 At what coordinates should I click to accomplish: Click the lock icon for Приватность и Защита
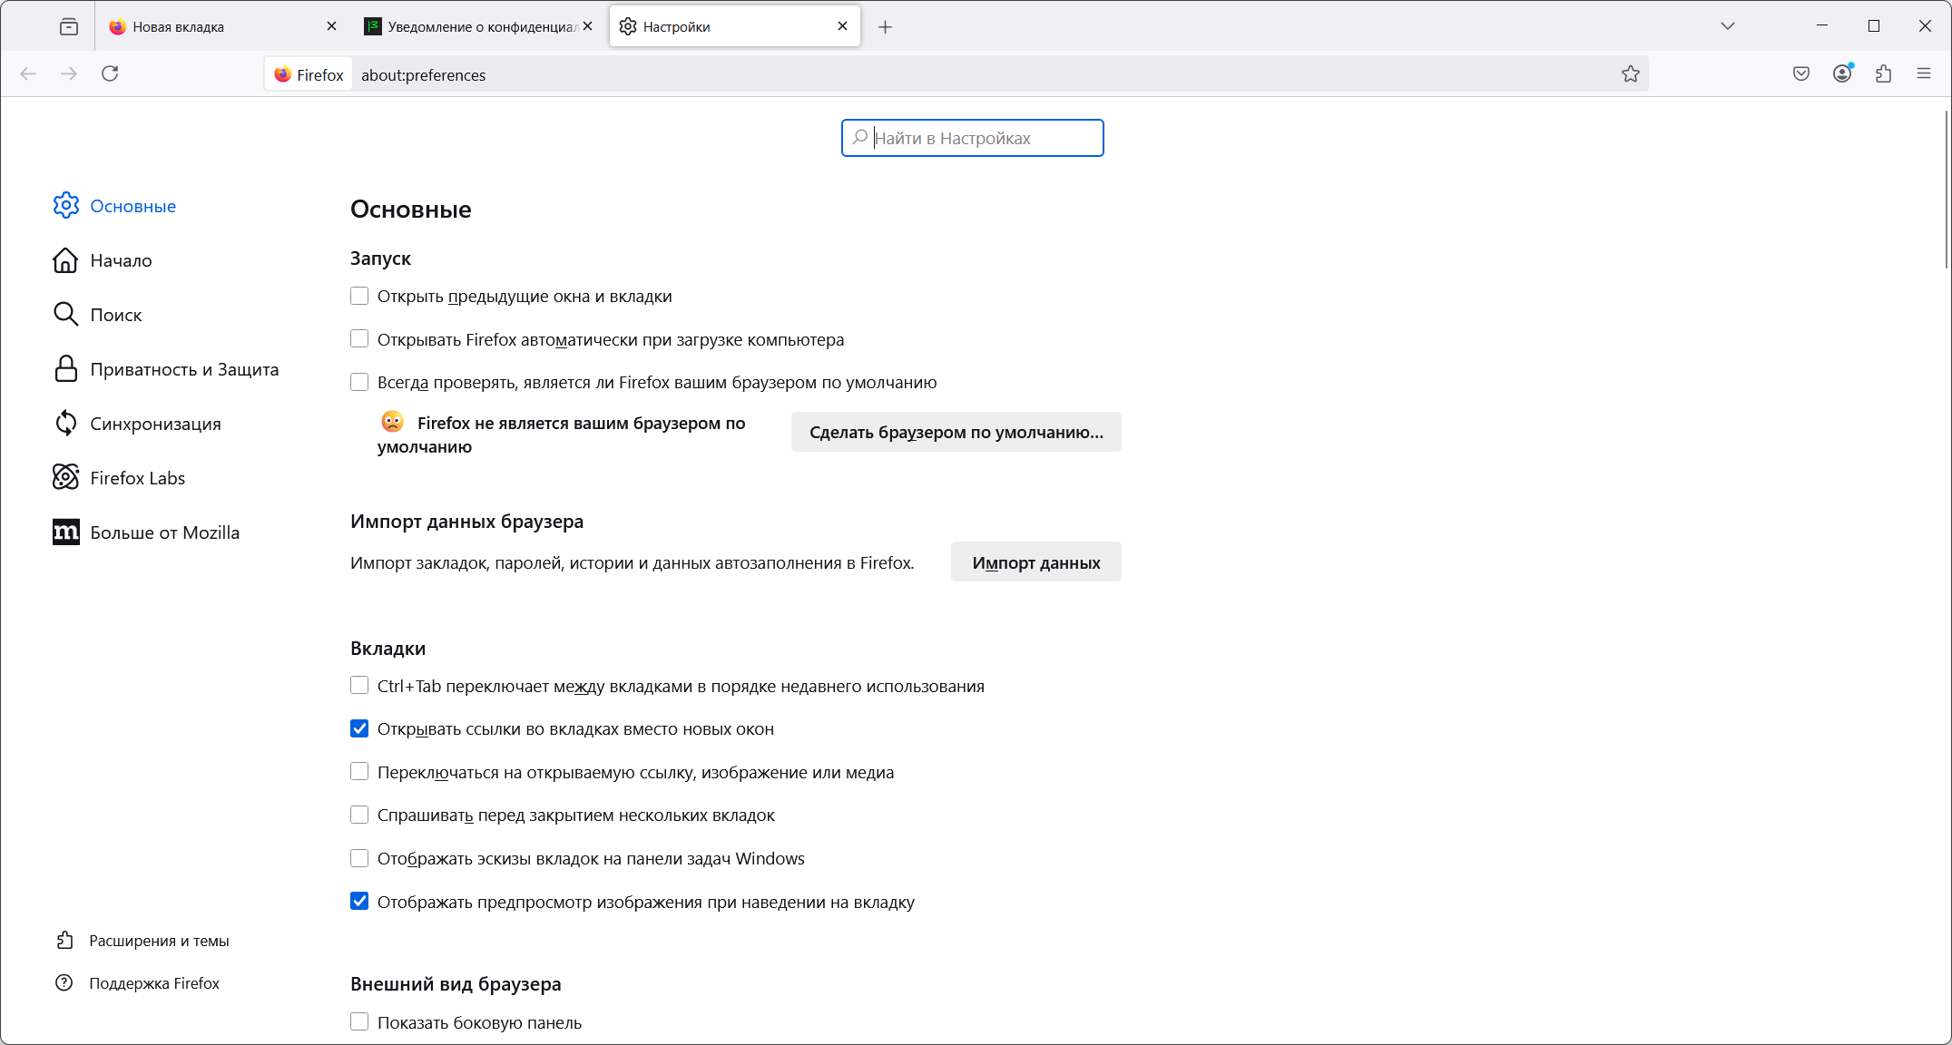click(x=66, y=369)
